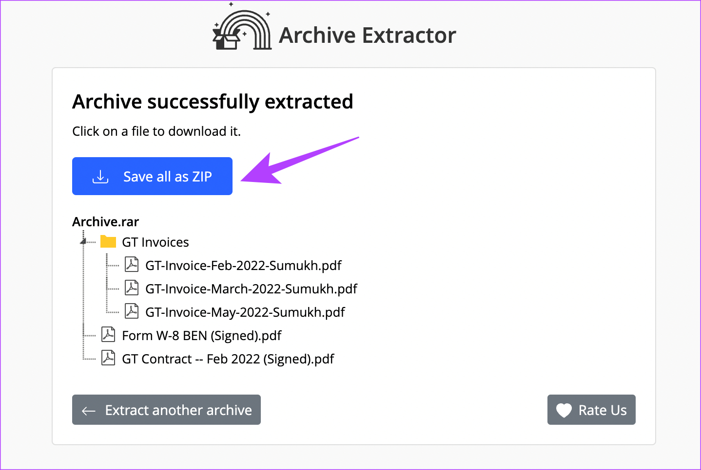Click PDF icon beside Form W-8 BEN file
This screenshot has width=701, height=470.
[x=108, y=335]
